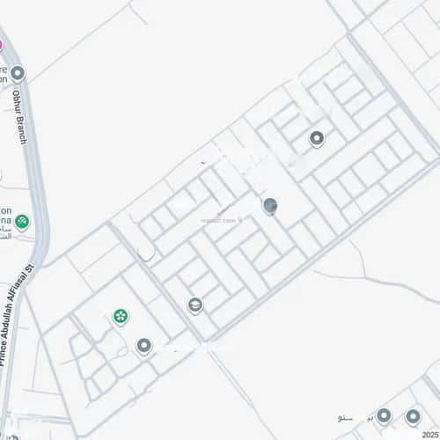Click the Prince Abdullah AlFaisal St label

pyautogui.click(x=16, y=314)
